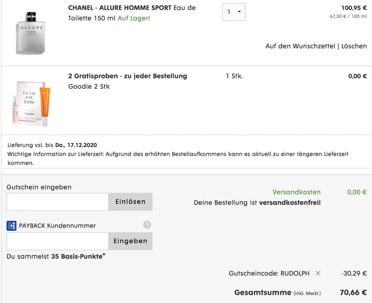Image resolution: width=372 pixels, height=303 pixels.
Task: Click the Auf Lager! stock status text
Action: click(x=134, y=18)
